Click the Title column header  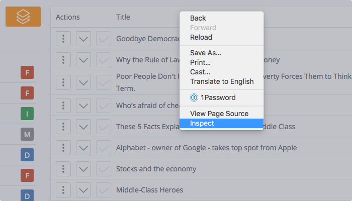123,17
